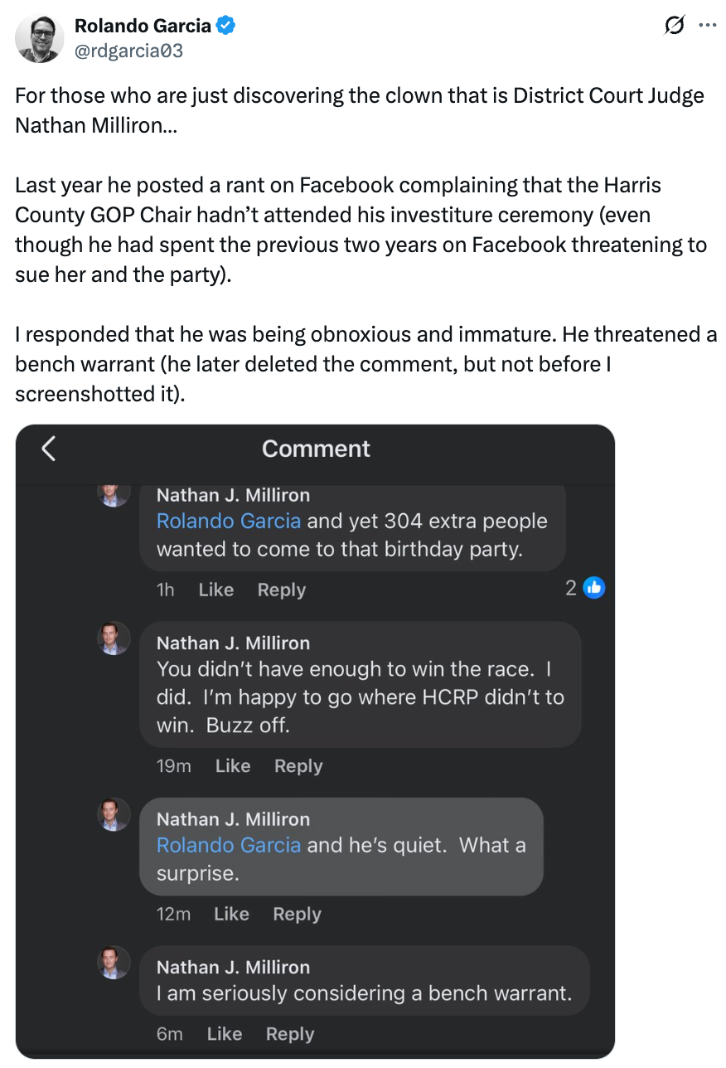Click the 'Comment' header title

(x=316, y=449)
